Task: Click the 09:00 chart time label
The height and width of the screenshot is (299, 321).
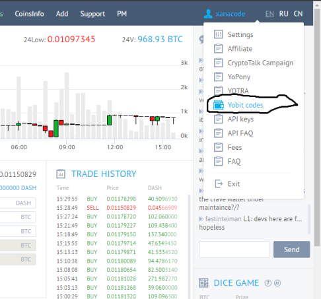Action: tap(67, 147)
